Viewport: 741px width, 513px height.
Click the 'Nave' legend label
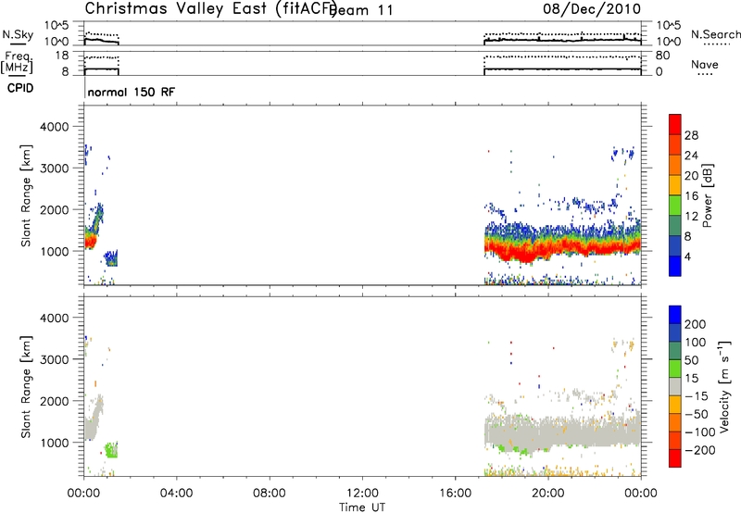[x=705, y=65]
